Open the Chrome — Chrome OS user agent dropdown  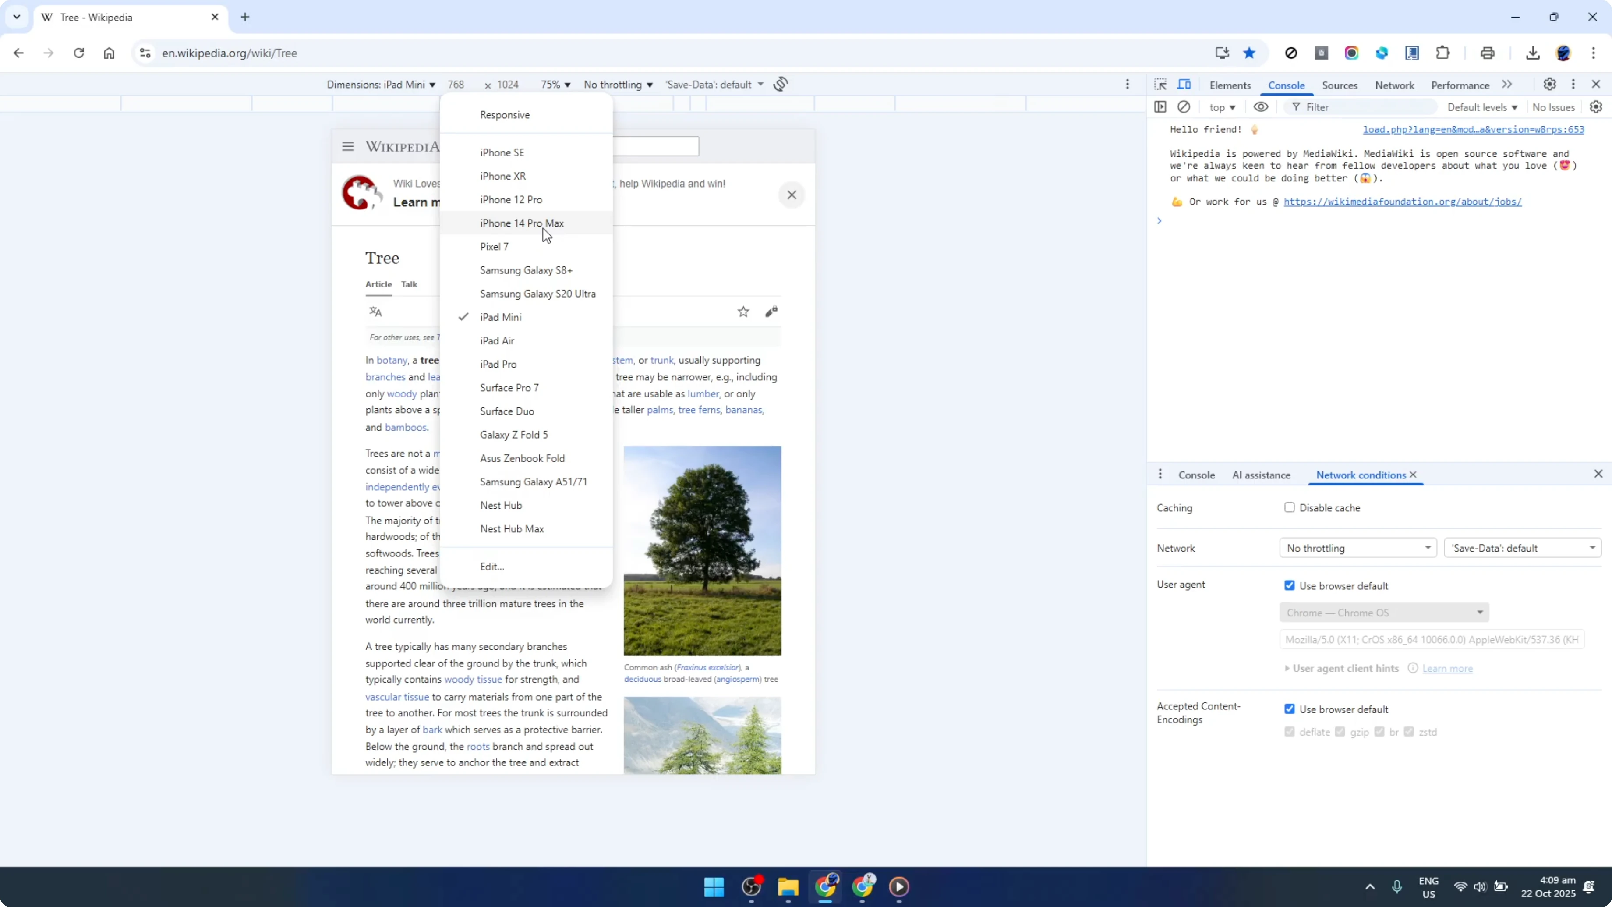(x=1384, y=612)
